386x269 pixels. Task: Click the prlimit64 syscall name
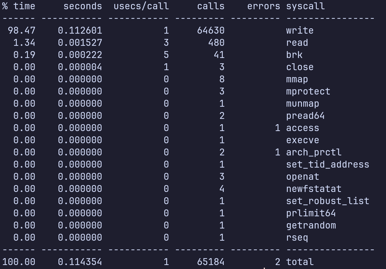tap(311, 213)
